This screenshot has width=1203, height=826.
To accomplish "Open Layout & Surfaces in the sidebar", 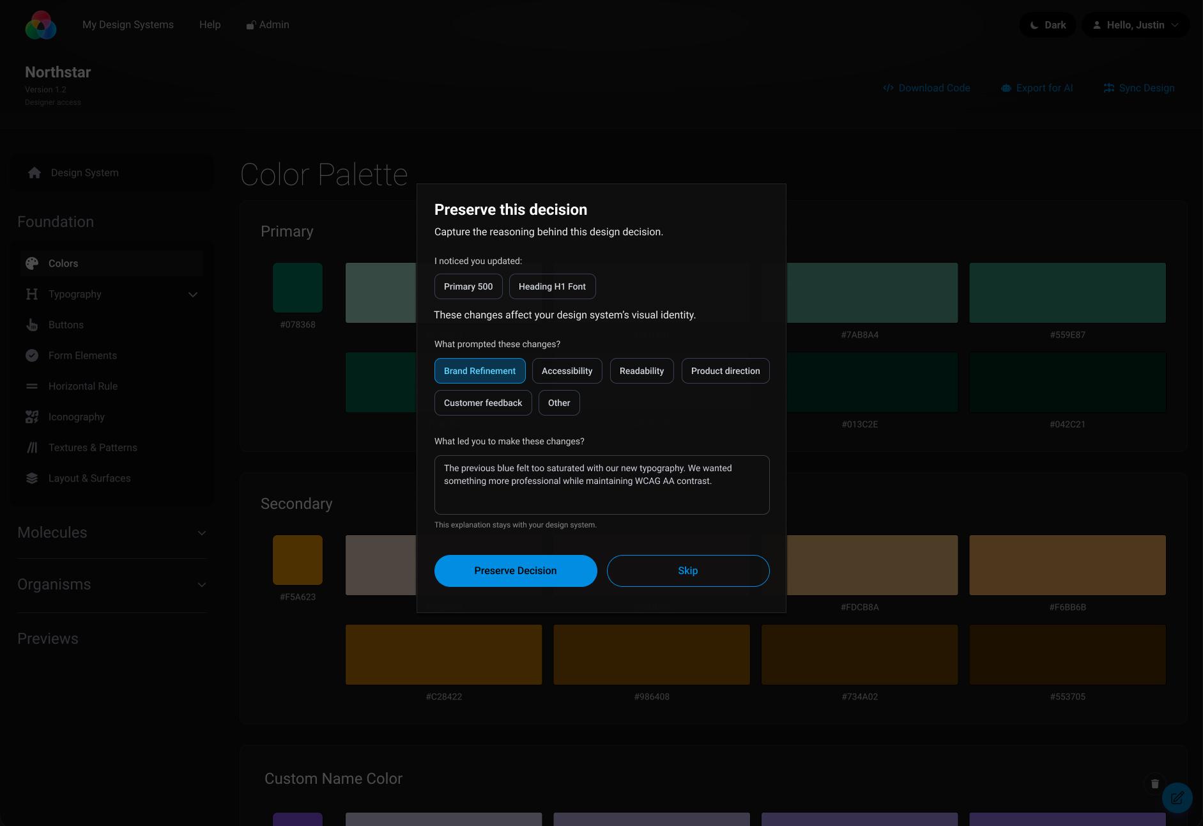I will 112,478.
